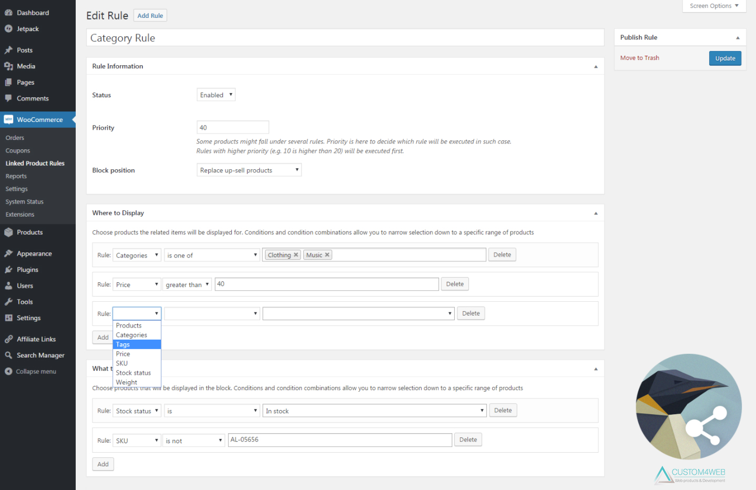Open Search Manager magnifier icon
The width and height of the screenshot is (756, 490).
(8, 355)
